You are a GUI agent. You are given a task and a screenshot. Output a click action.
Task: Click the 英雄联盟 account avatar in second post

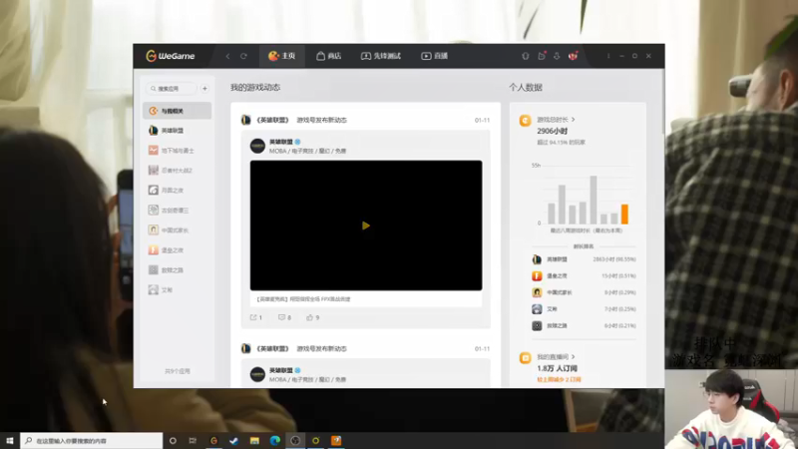tap(257, 374)
